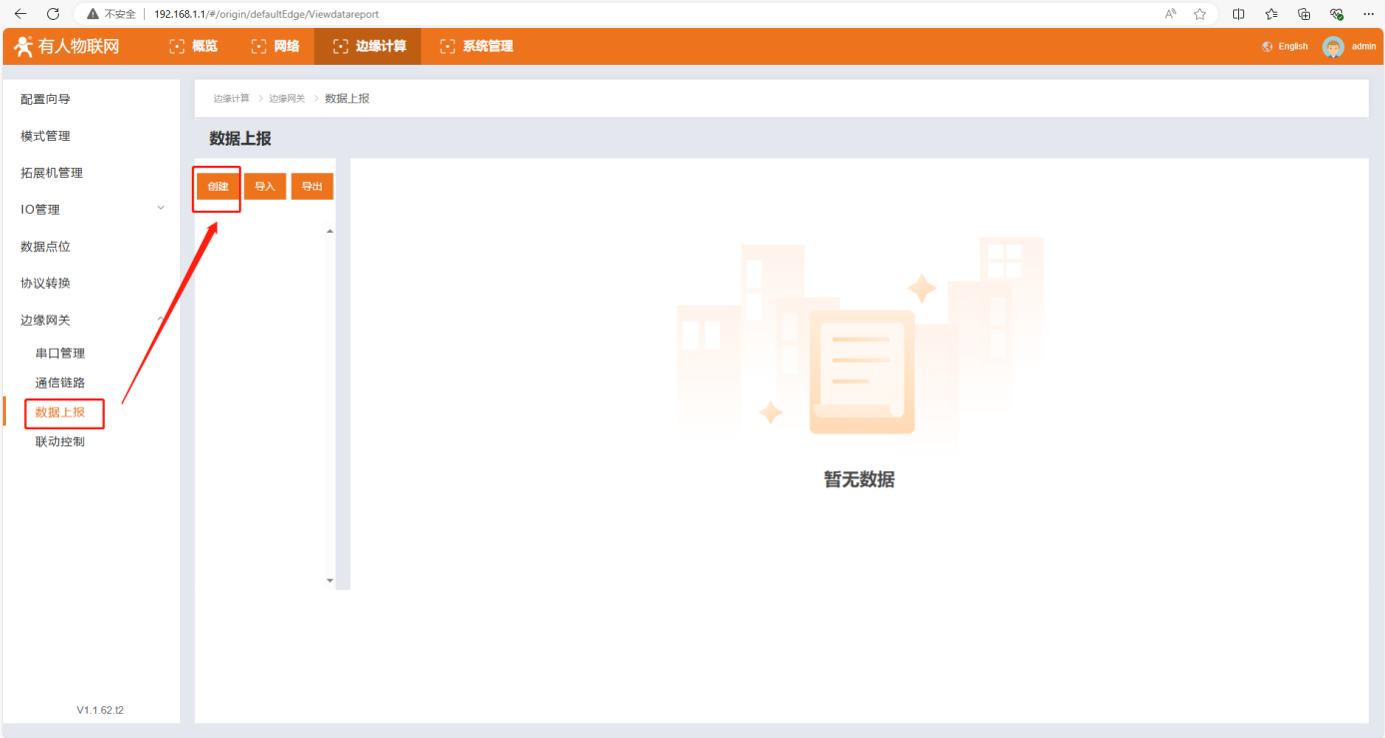
Task: Open browser settings and more menu
Action: (x=1368, y=14)
